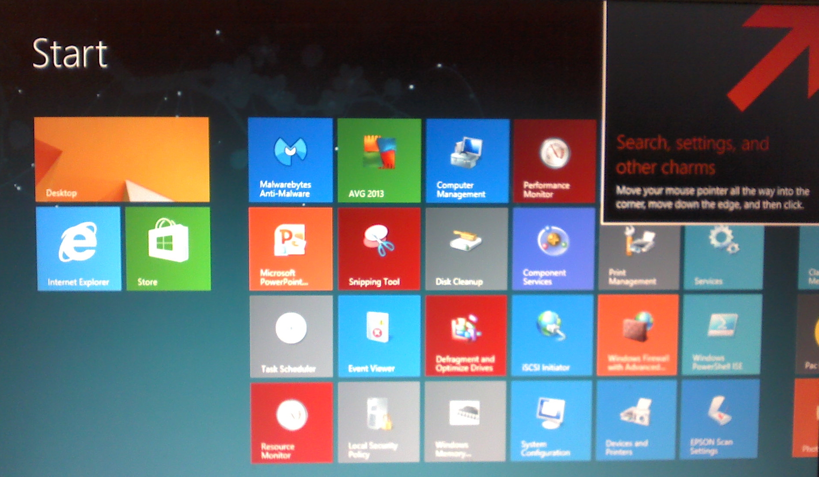Viewport: 819px width, 477px height.
Task: Open the Services tile
Action: point(724,257)
